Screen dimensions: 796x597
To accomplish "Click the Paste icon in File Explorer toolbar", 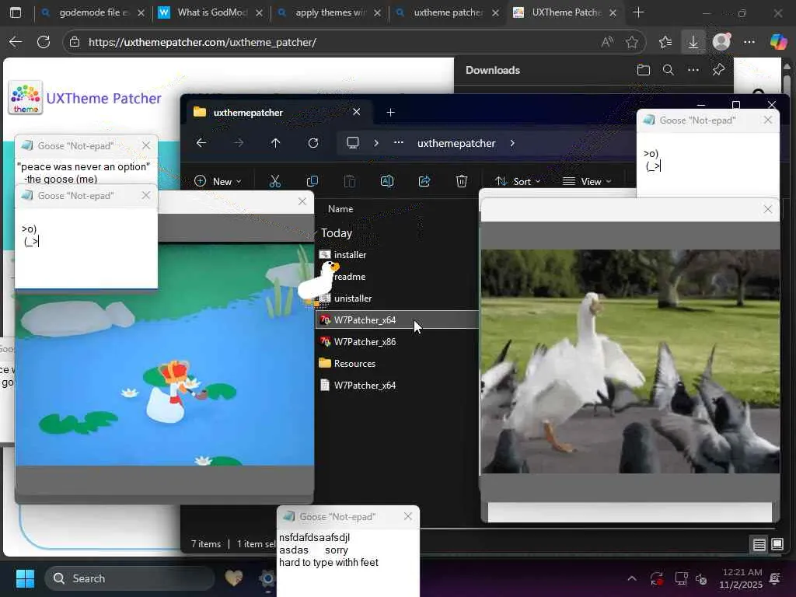I will pos(349,181).
